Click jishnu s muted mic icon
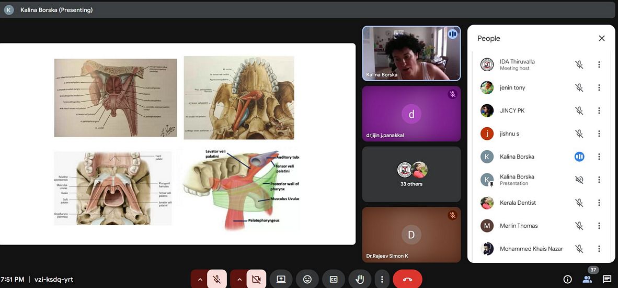The width and height of the screenshot is (618, 288). click(x=579, y=134)
